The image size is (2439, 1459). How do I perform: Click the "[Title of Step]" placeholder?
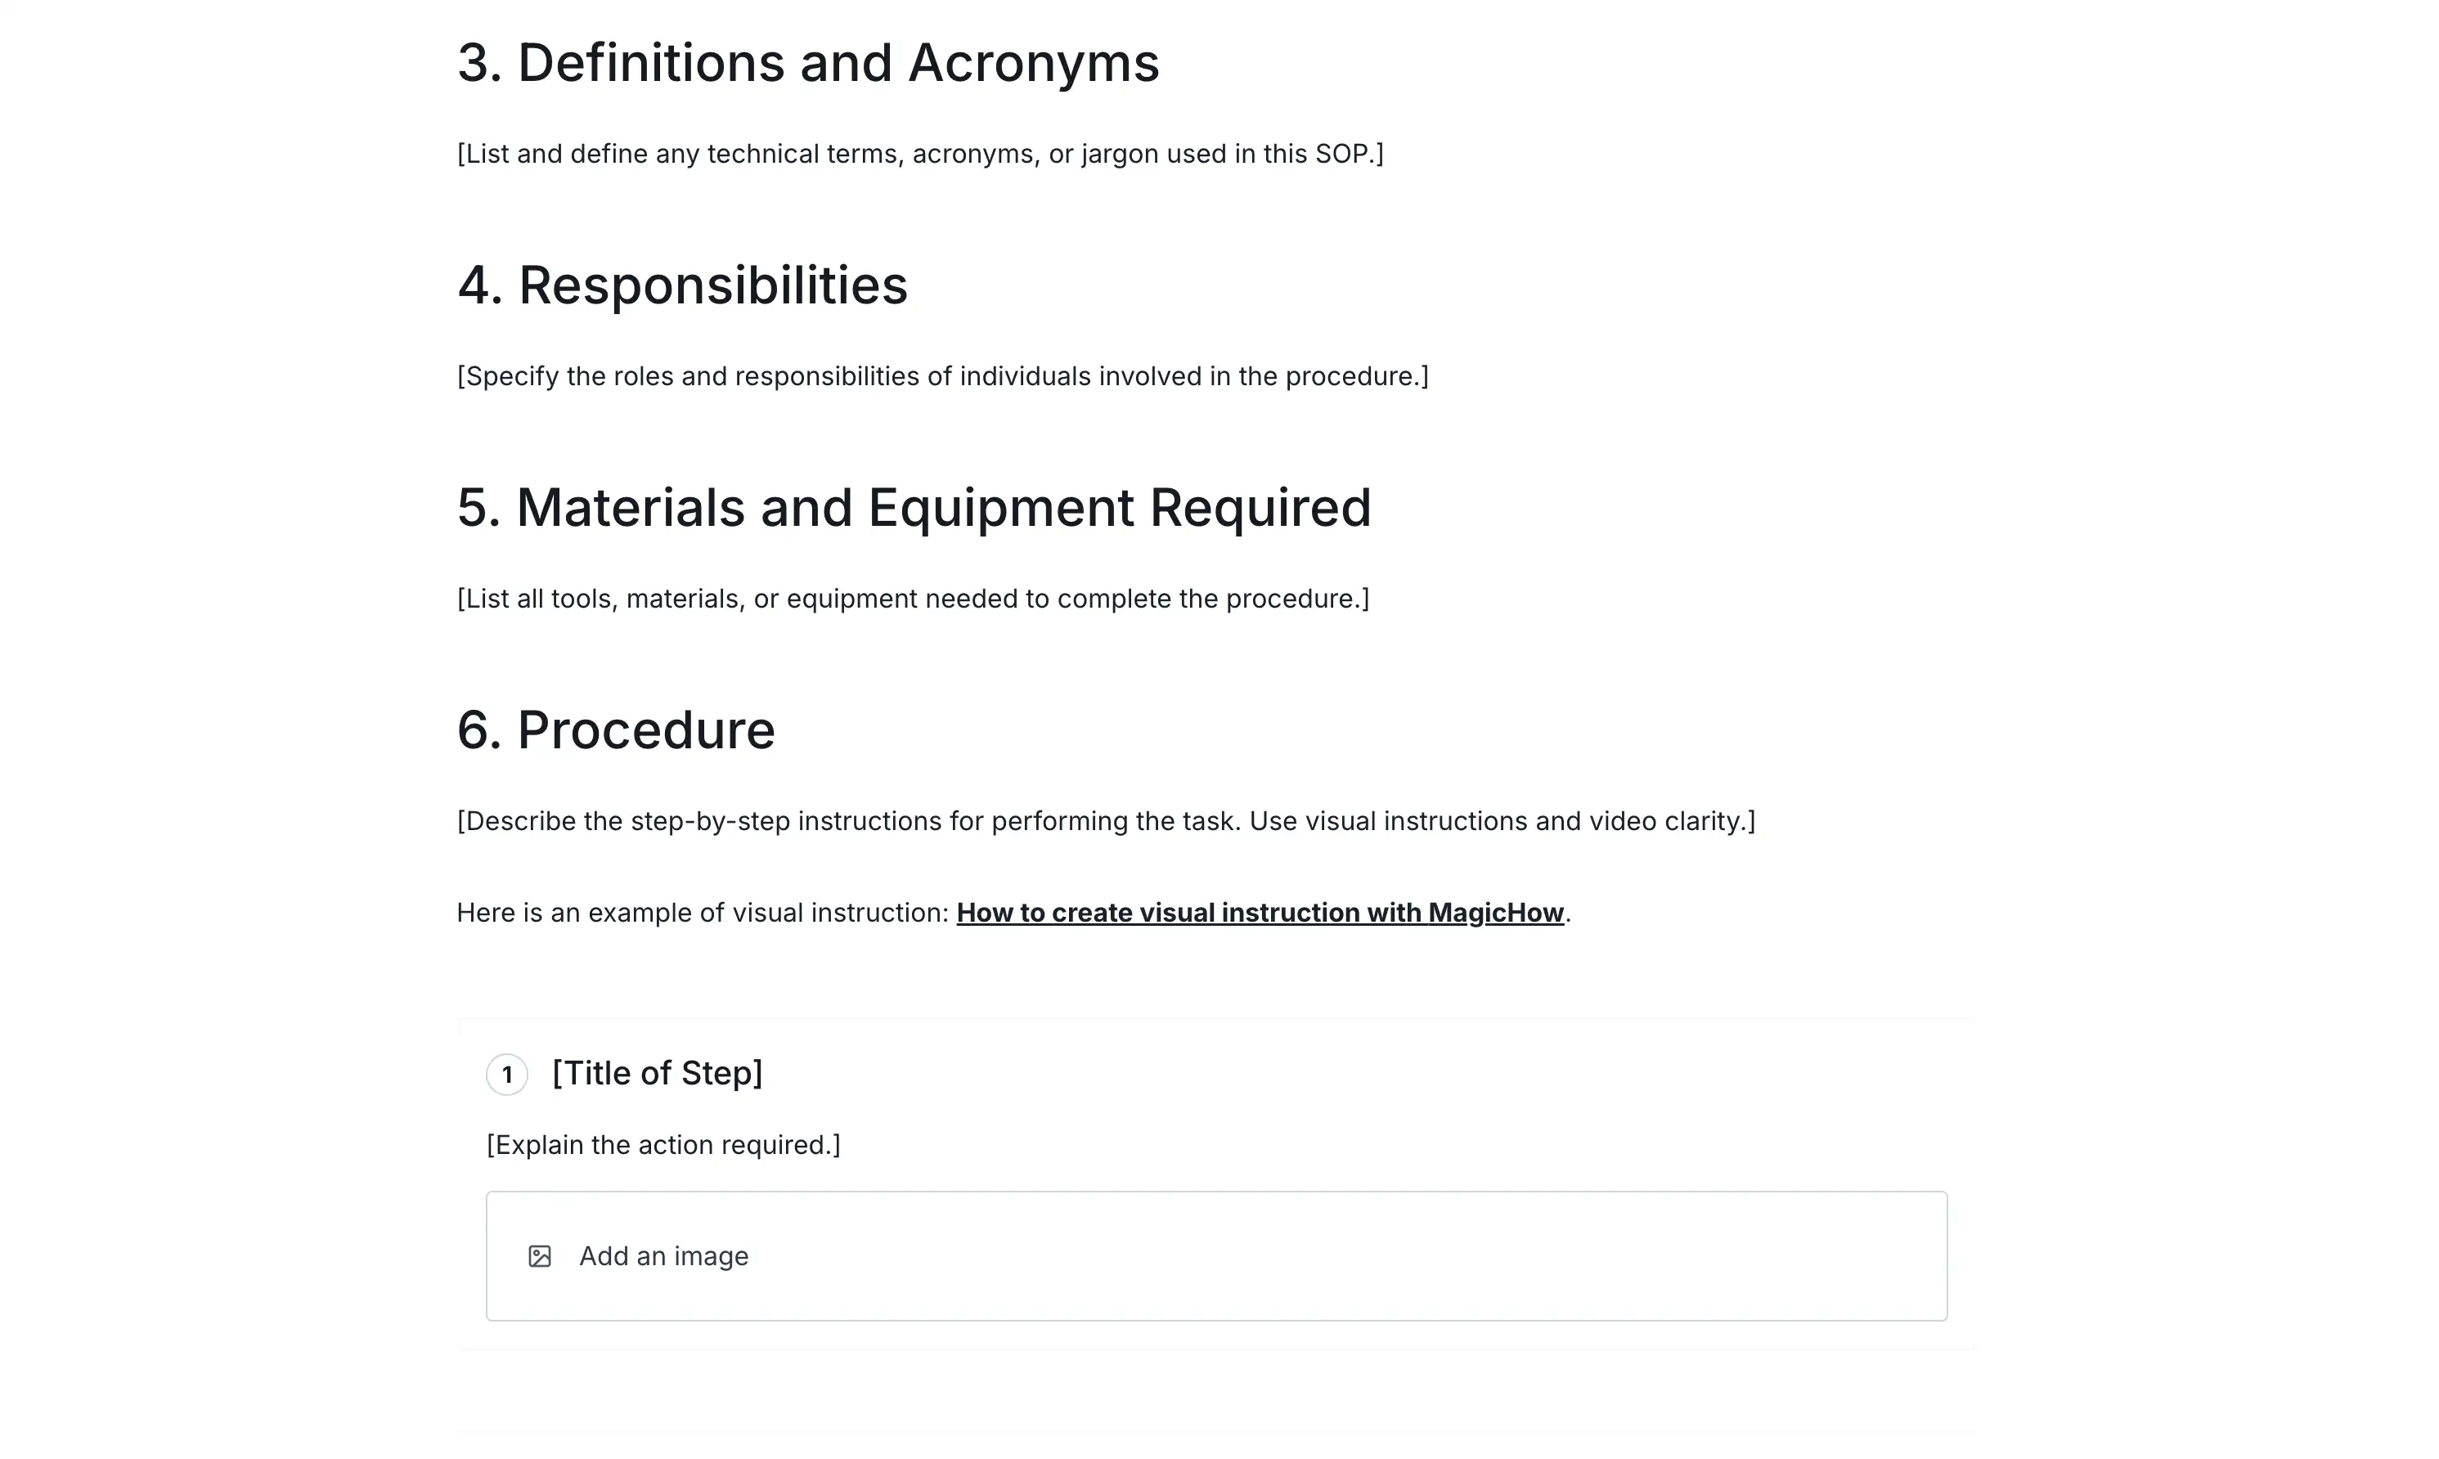[657, 1074]
